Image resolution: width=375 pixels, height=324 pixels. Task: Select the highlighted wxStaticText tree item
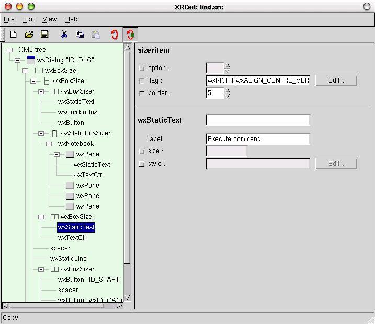[76, 227]
